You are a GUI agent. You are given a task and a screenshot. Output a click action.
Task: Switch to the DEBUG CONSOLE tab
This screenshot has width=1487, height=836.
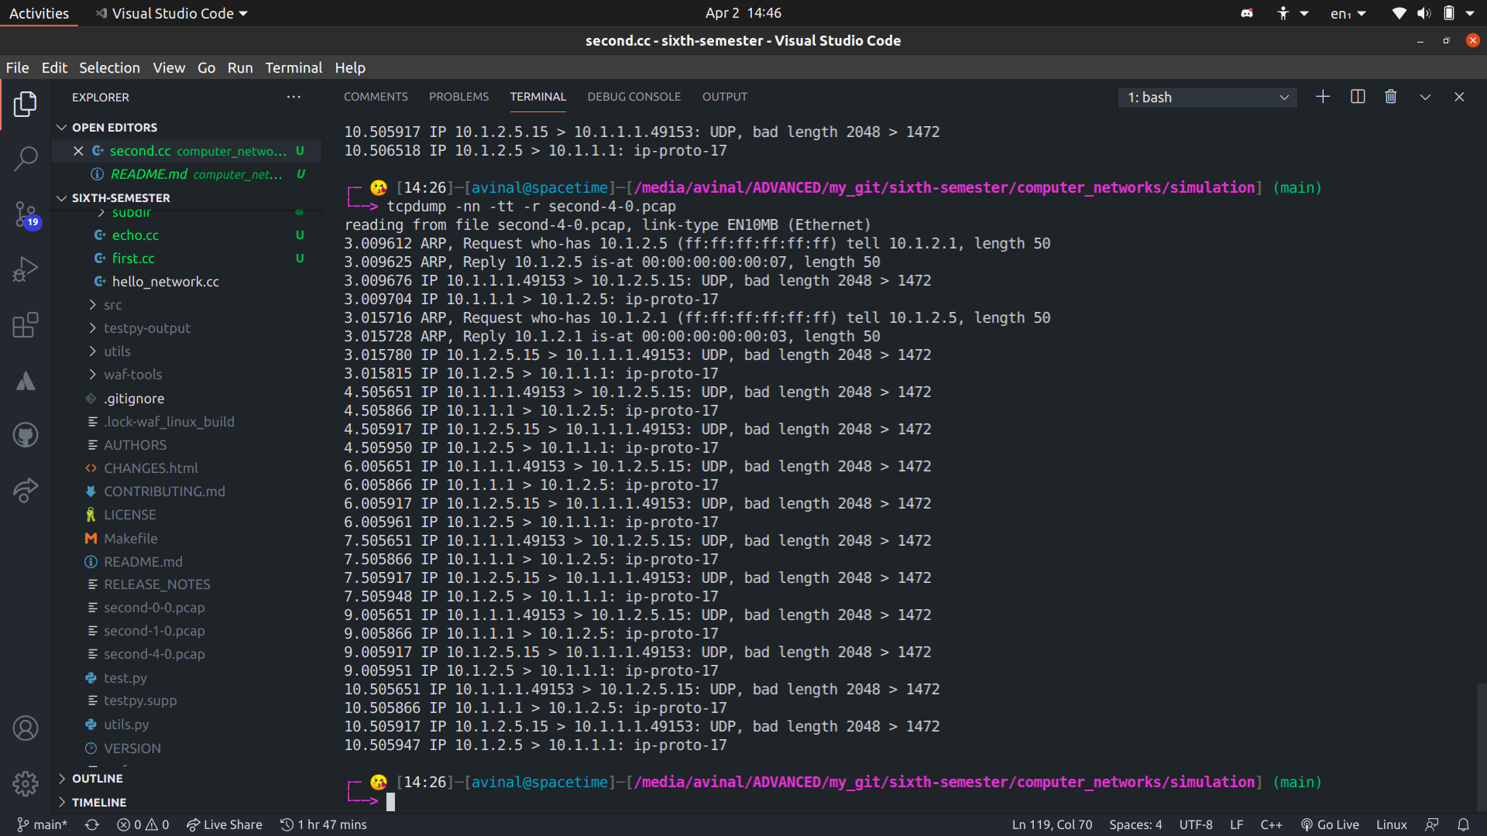(x=634, y=97)
